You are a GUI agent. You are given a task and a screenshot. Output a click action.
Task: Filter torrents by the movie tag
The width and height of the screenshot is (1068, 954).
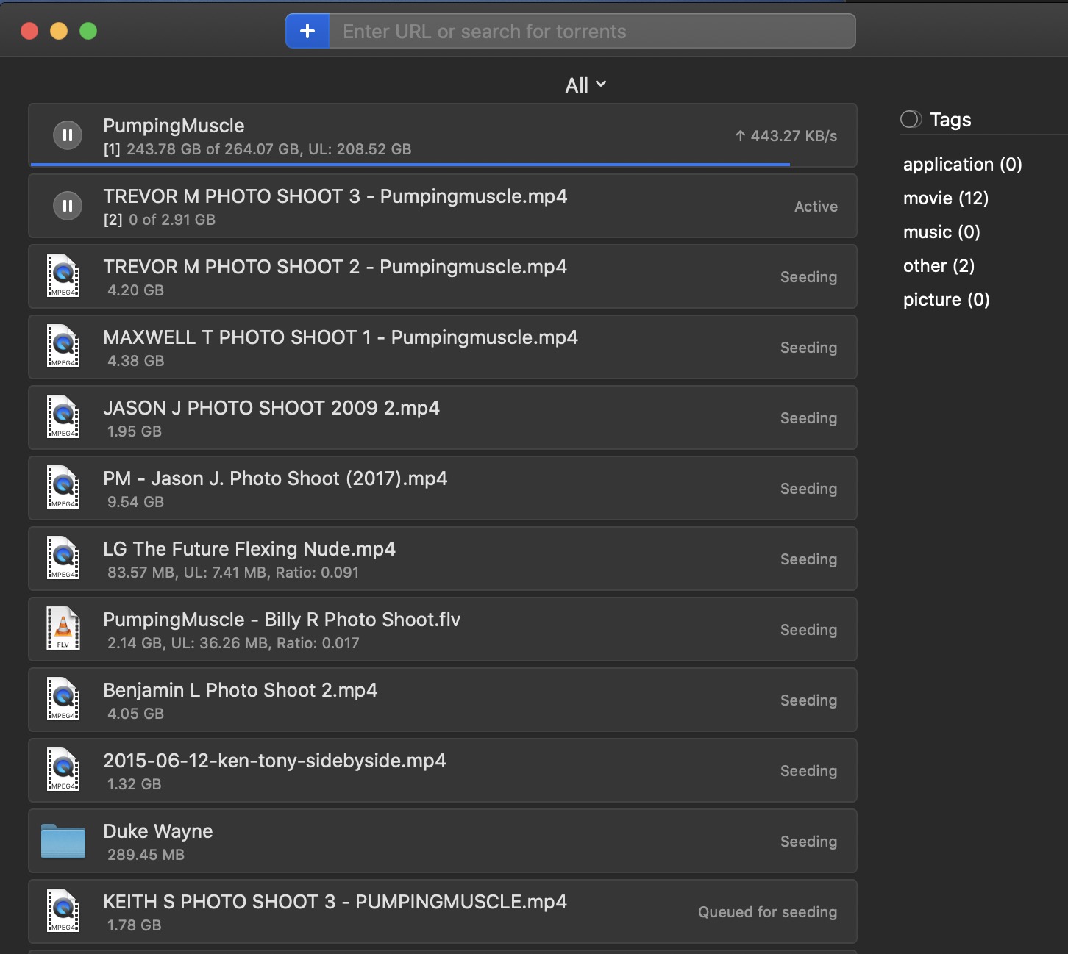(x=944, y=198)
